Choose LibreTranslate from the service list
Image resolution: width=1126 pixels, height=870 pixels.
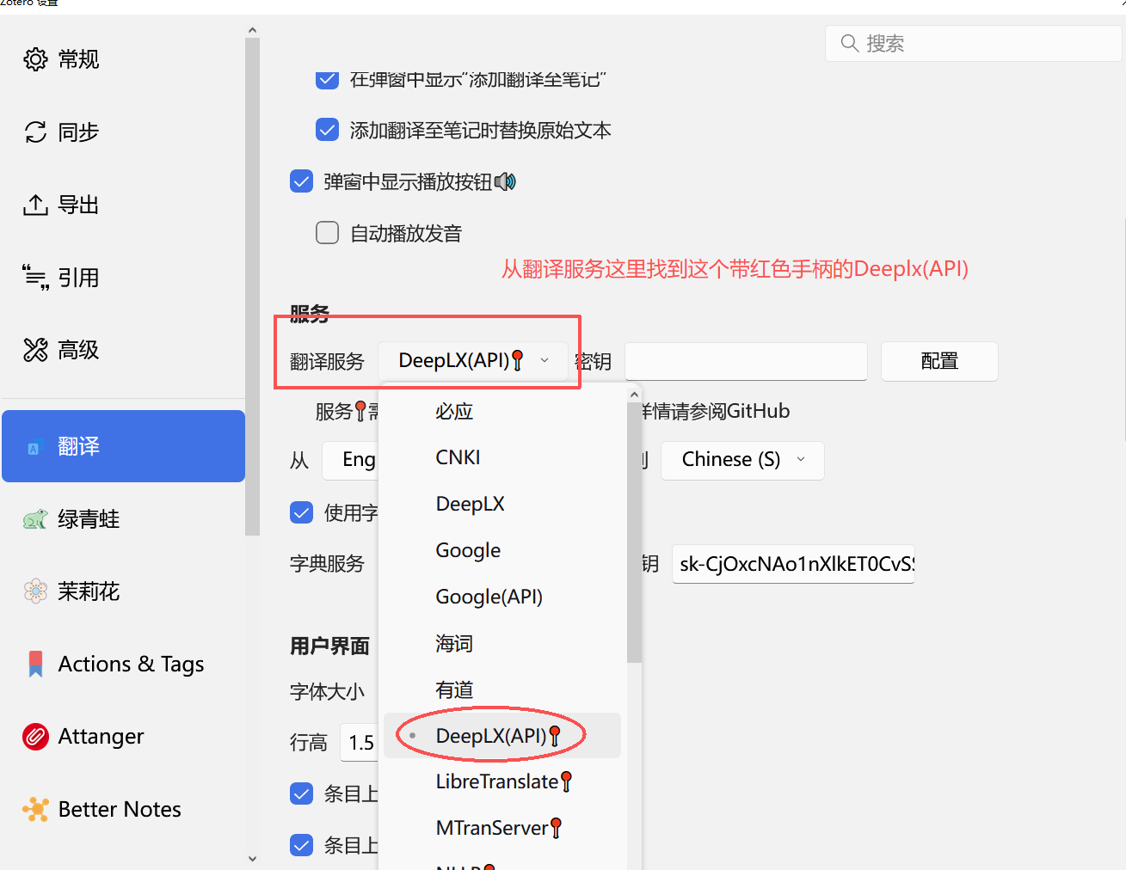coord(497,781)
